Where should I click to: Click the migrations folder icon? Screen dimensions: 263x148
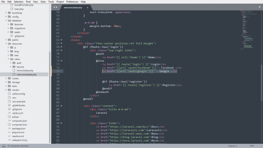[12, 28]
